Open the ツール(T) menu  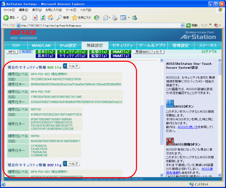[x=71, y=10]
